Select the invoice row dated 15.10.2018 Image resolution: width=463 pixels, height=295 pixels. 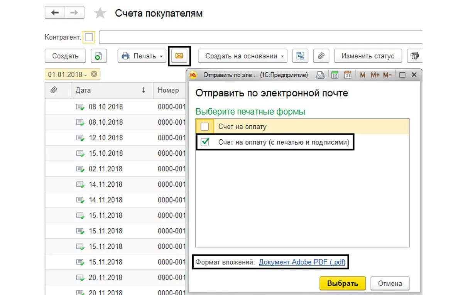pos(116,153)
